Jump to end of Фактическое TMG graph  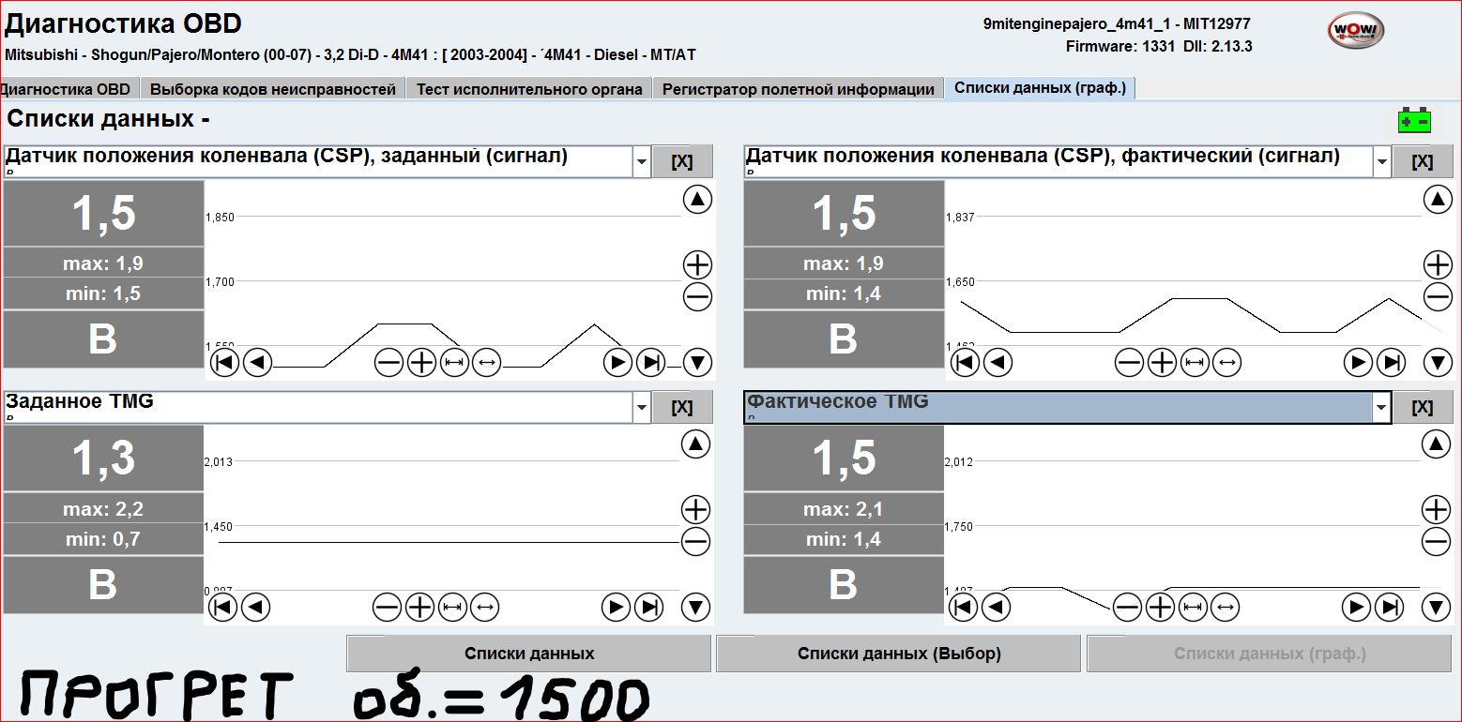tap(1389, 608)
